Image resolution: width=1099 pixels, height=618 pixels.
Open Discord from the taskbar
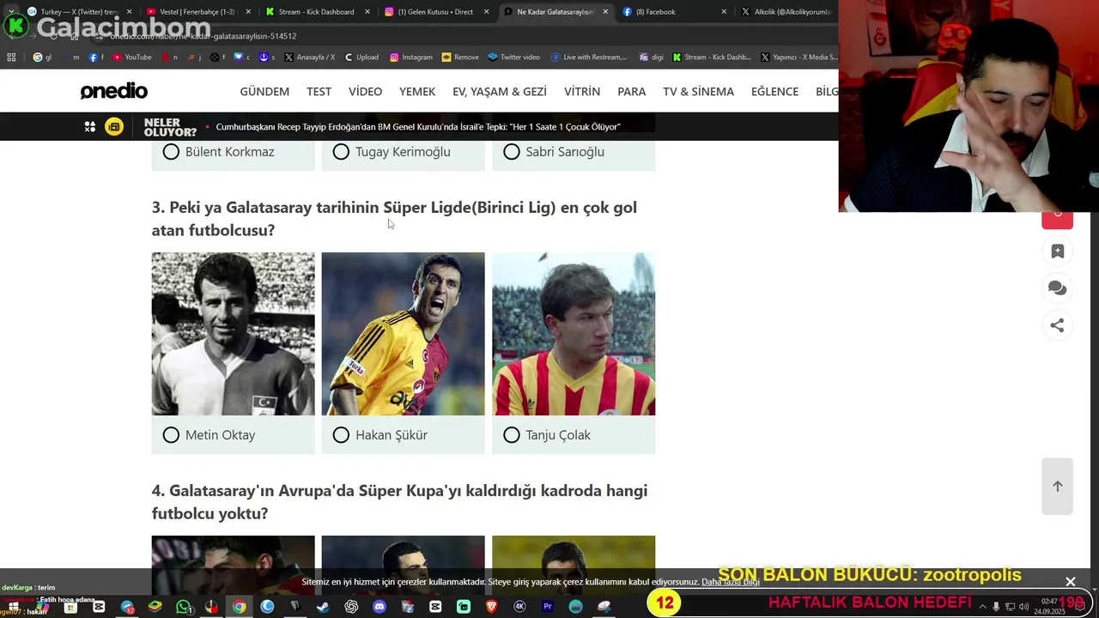tap(379, 607)
